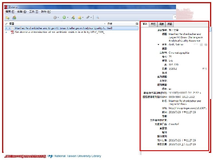
Task: Select the Simultaneous determination of ten antibiotic row
Action: click(x=72, y=32)
